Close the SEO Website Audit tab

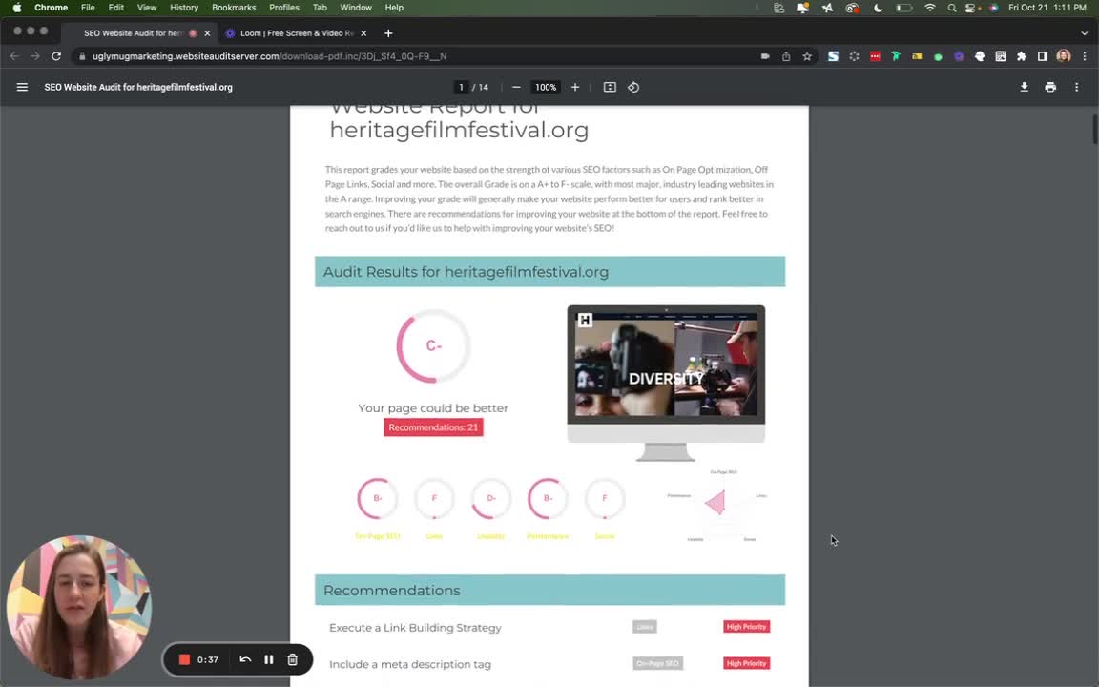207,33
